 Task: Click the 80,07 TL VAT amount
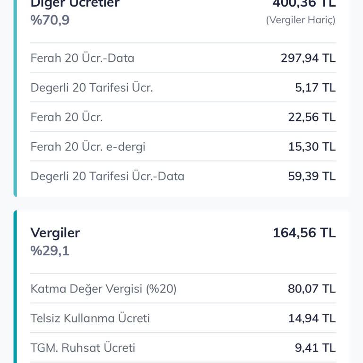(311, 289)
